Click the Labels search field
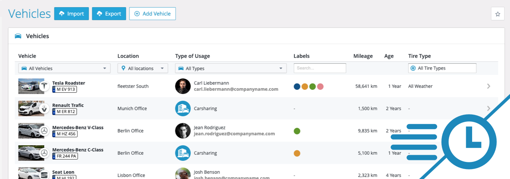This screenshot has width=510, height=179. [320, 68]
